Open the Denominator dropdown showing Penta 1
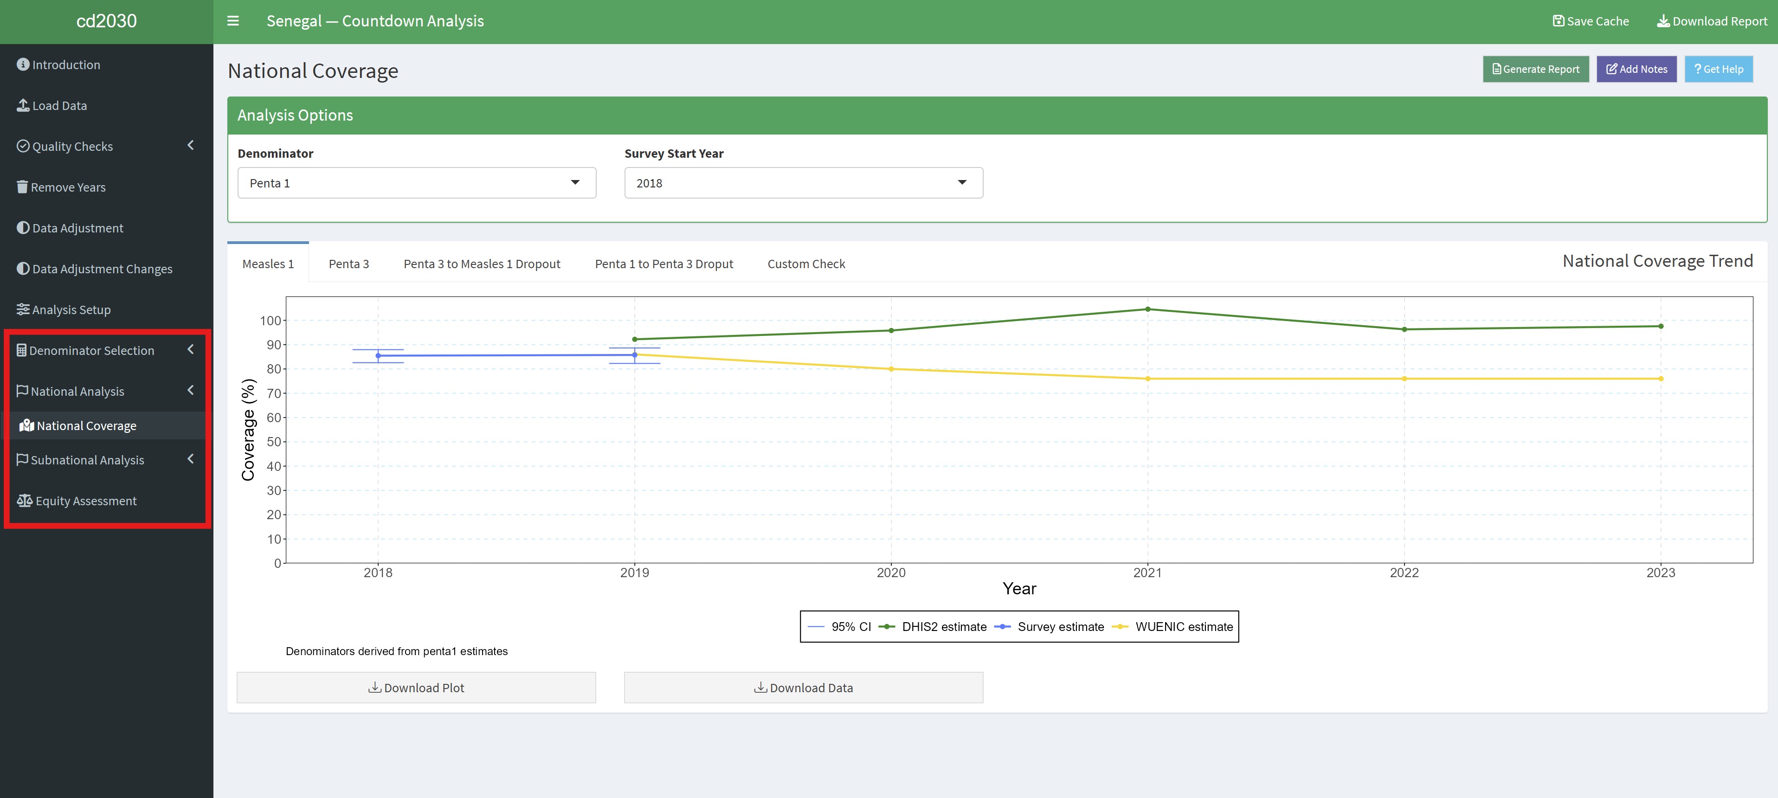 (416, 182)
